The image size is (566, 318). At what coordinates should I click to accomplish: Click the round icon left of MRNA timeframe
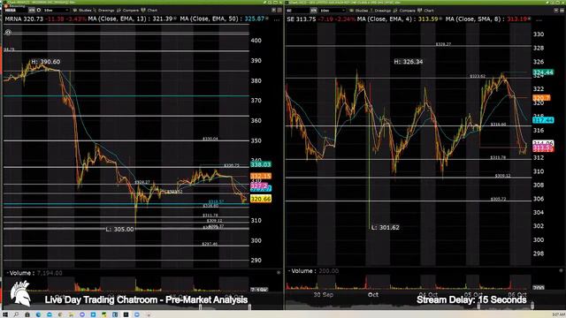(39, 10)
